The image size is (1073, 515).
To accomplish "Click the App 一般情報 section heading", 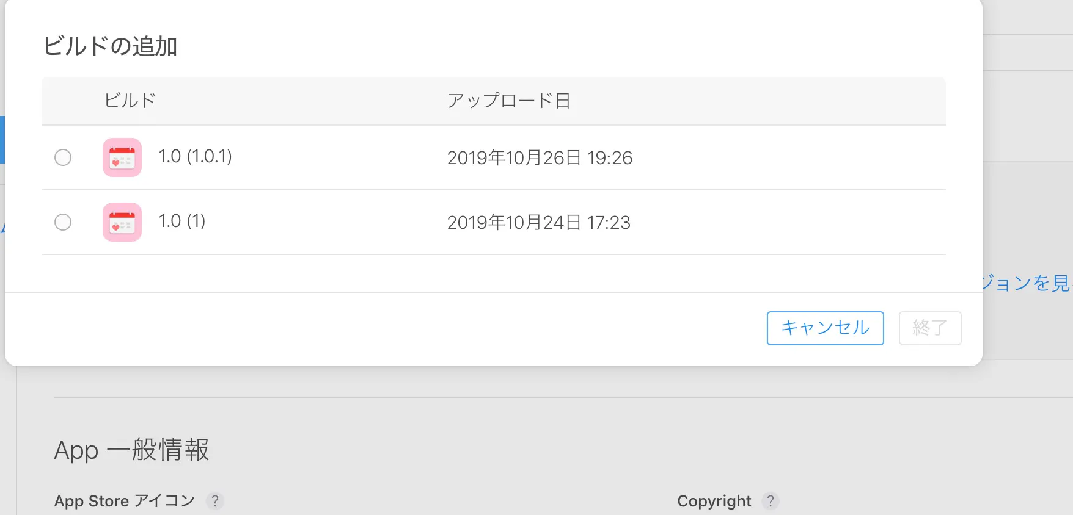I will (133, 450).
